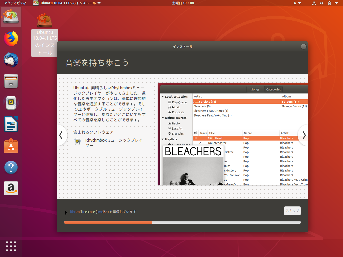
Task: Open the Help icon in the dock
Action: (x=11, y=167)
